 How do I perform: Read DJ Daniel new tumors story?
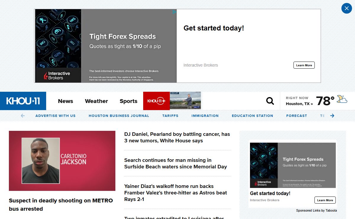coord(177,137)
